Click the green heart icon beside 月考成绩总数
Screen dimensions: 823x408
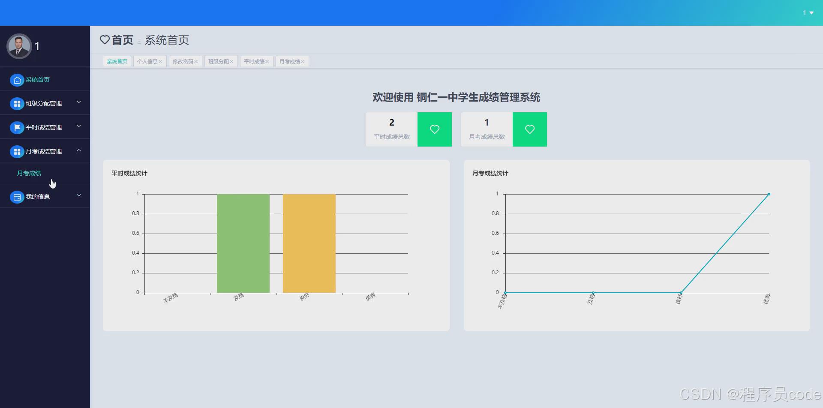(530, 129)
